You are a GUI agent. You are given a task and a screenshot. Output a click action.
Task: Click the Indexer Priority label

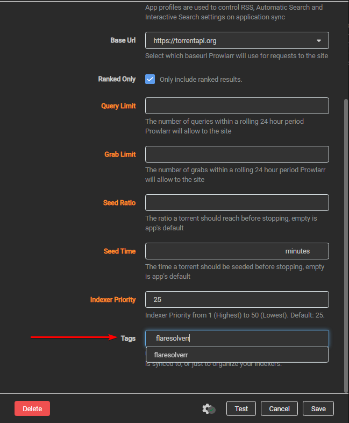tap(113, 300)
